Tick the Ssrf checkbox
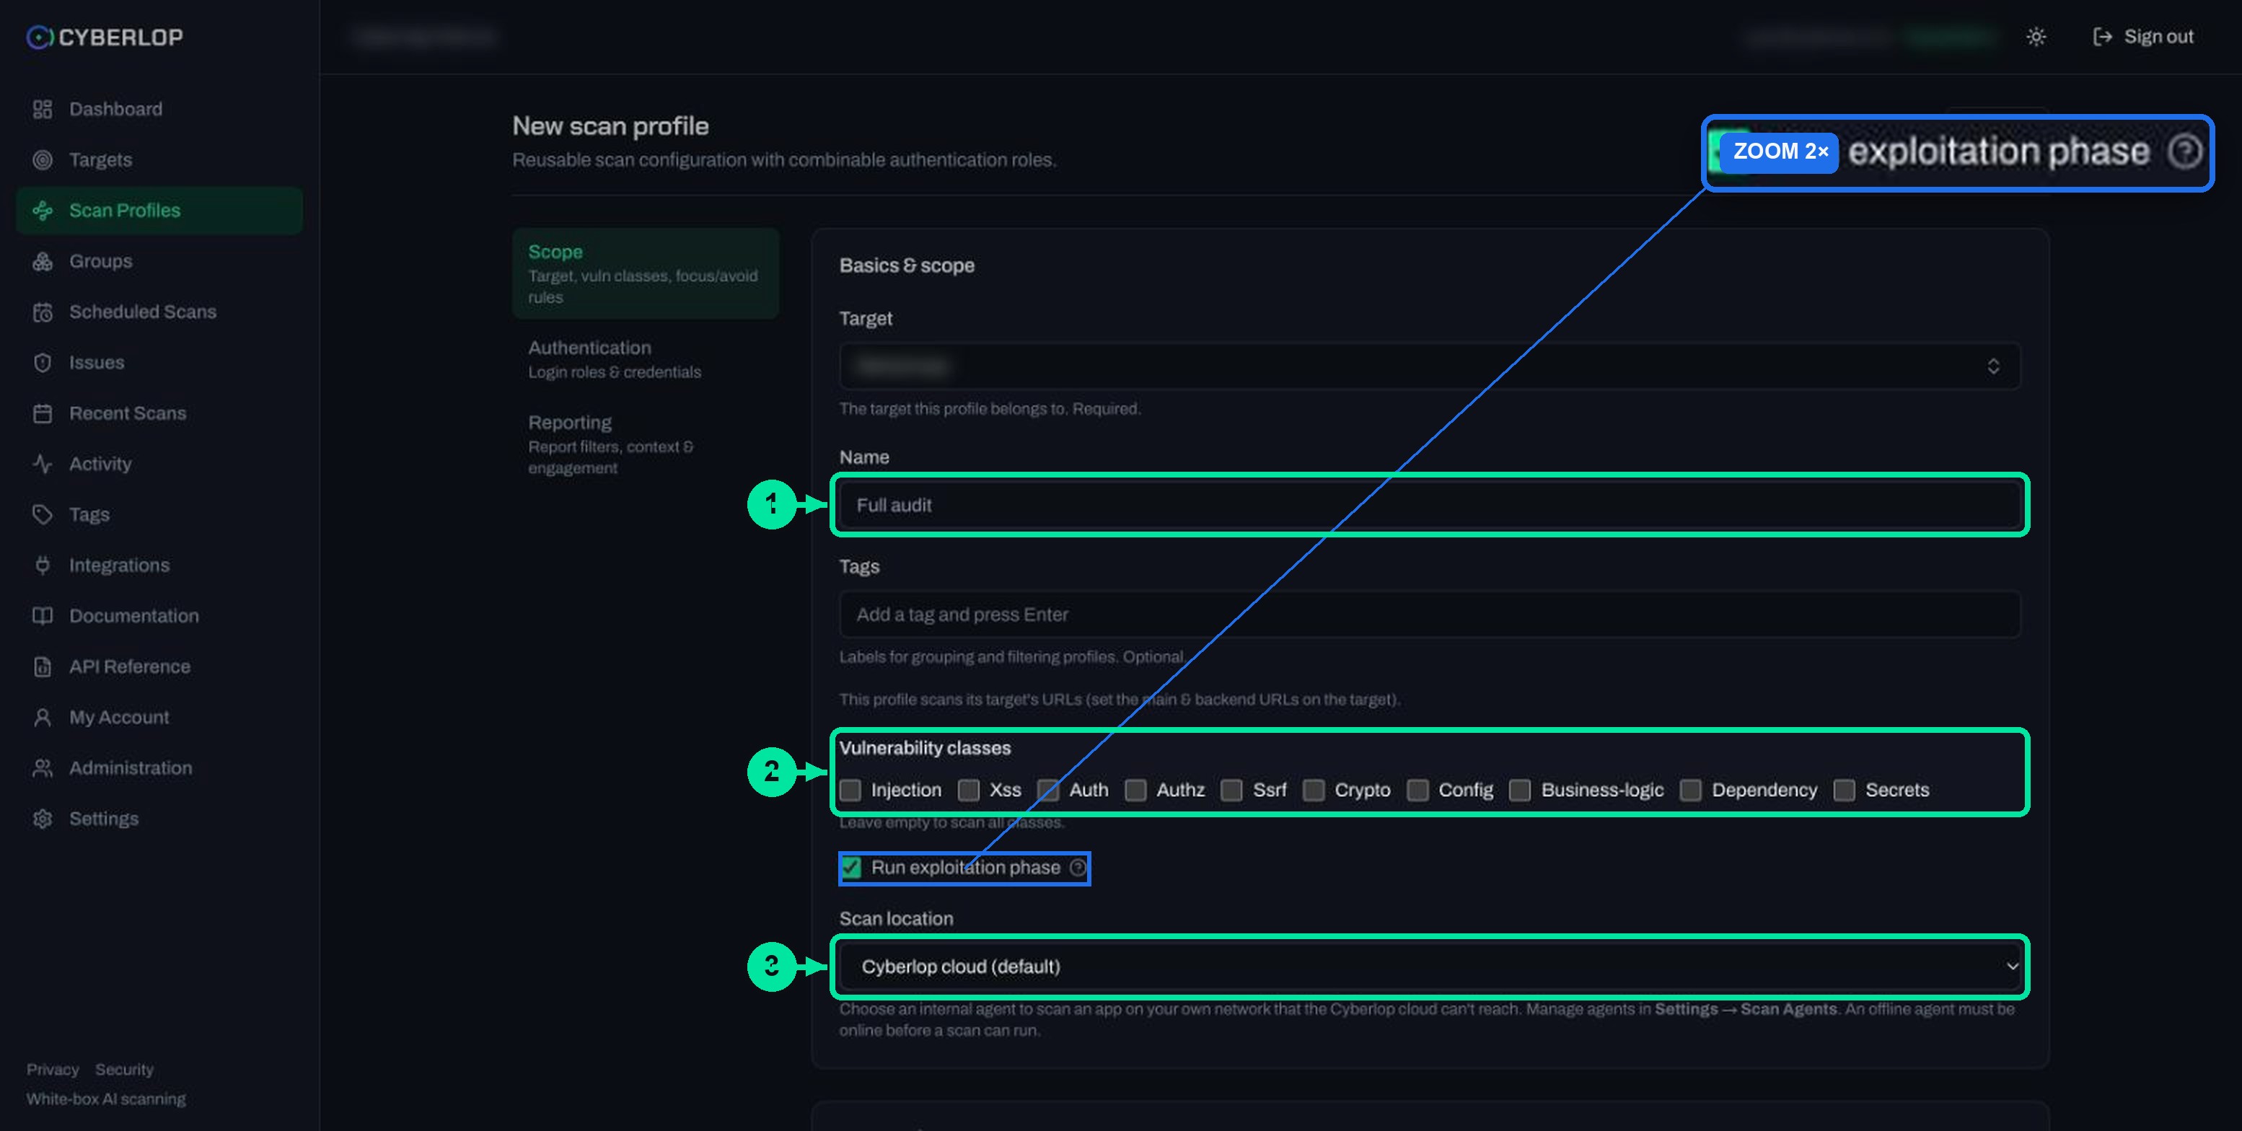 click(1231, 790)
